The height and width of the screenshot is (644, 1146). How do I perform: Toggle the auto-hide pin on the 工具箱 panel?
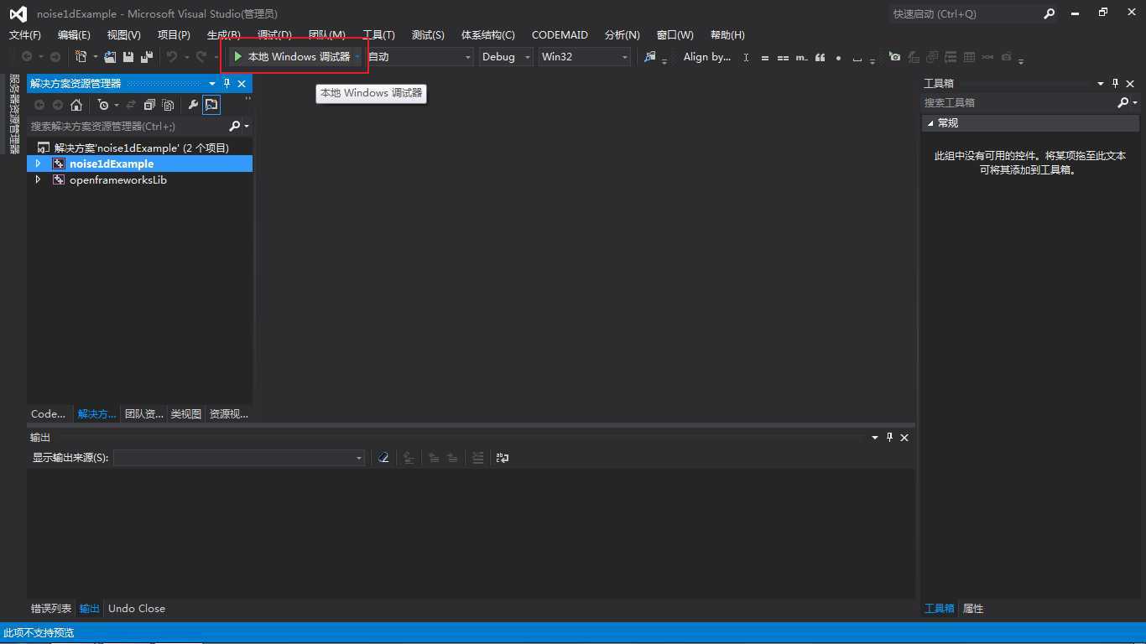[x=1116, y=83]
